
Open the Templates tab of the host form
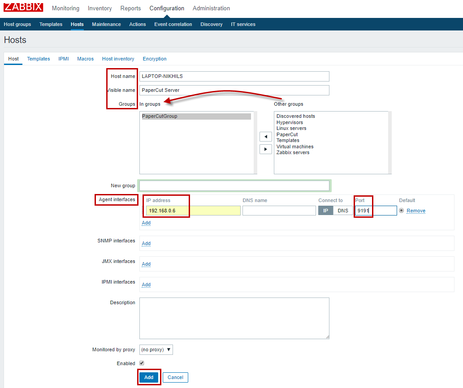click(38, 59)
